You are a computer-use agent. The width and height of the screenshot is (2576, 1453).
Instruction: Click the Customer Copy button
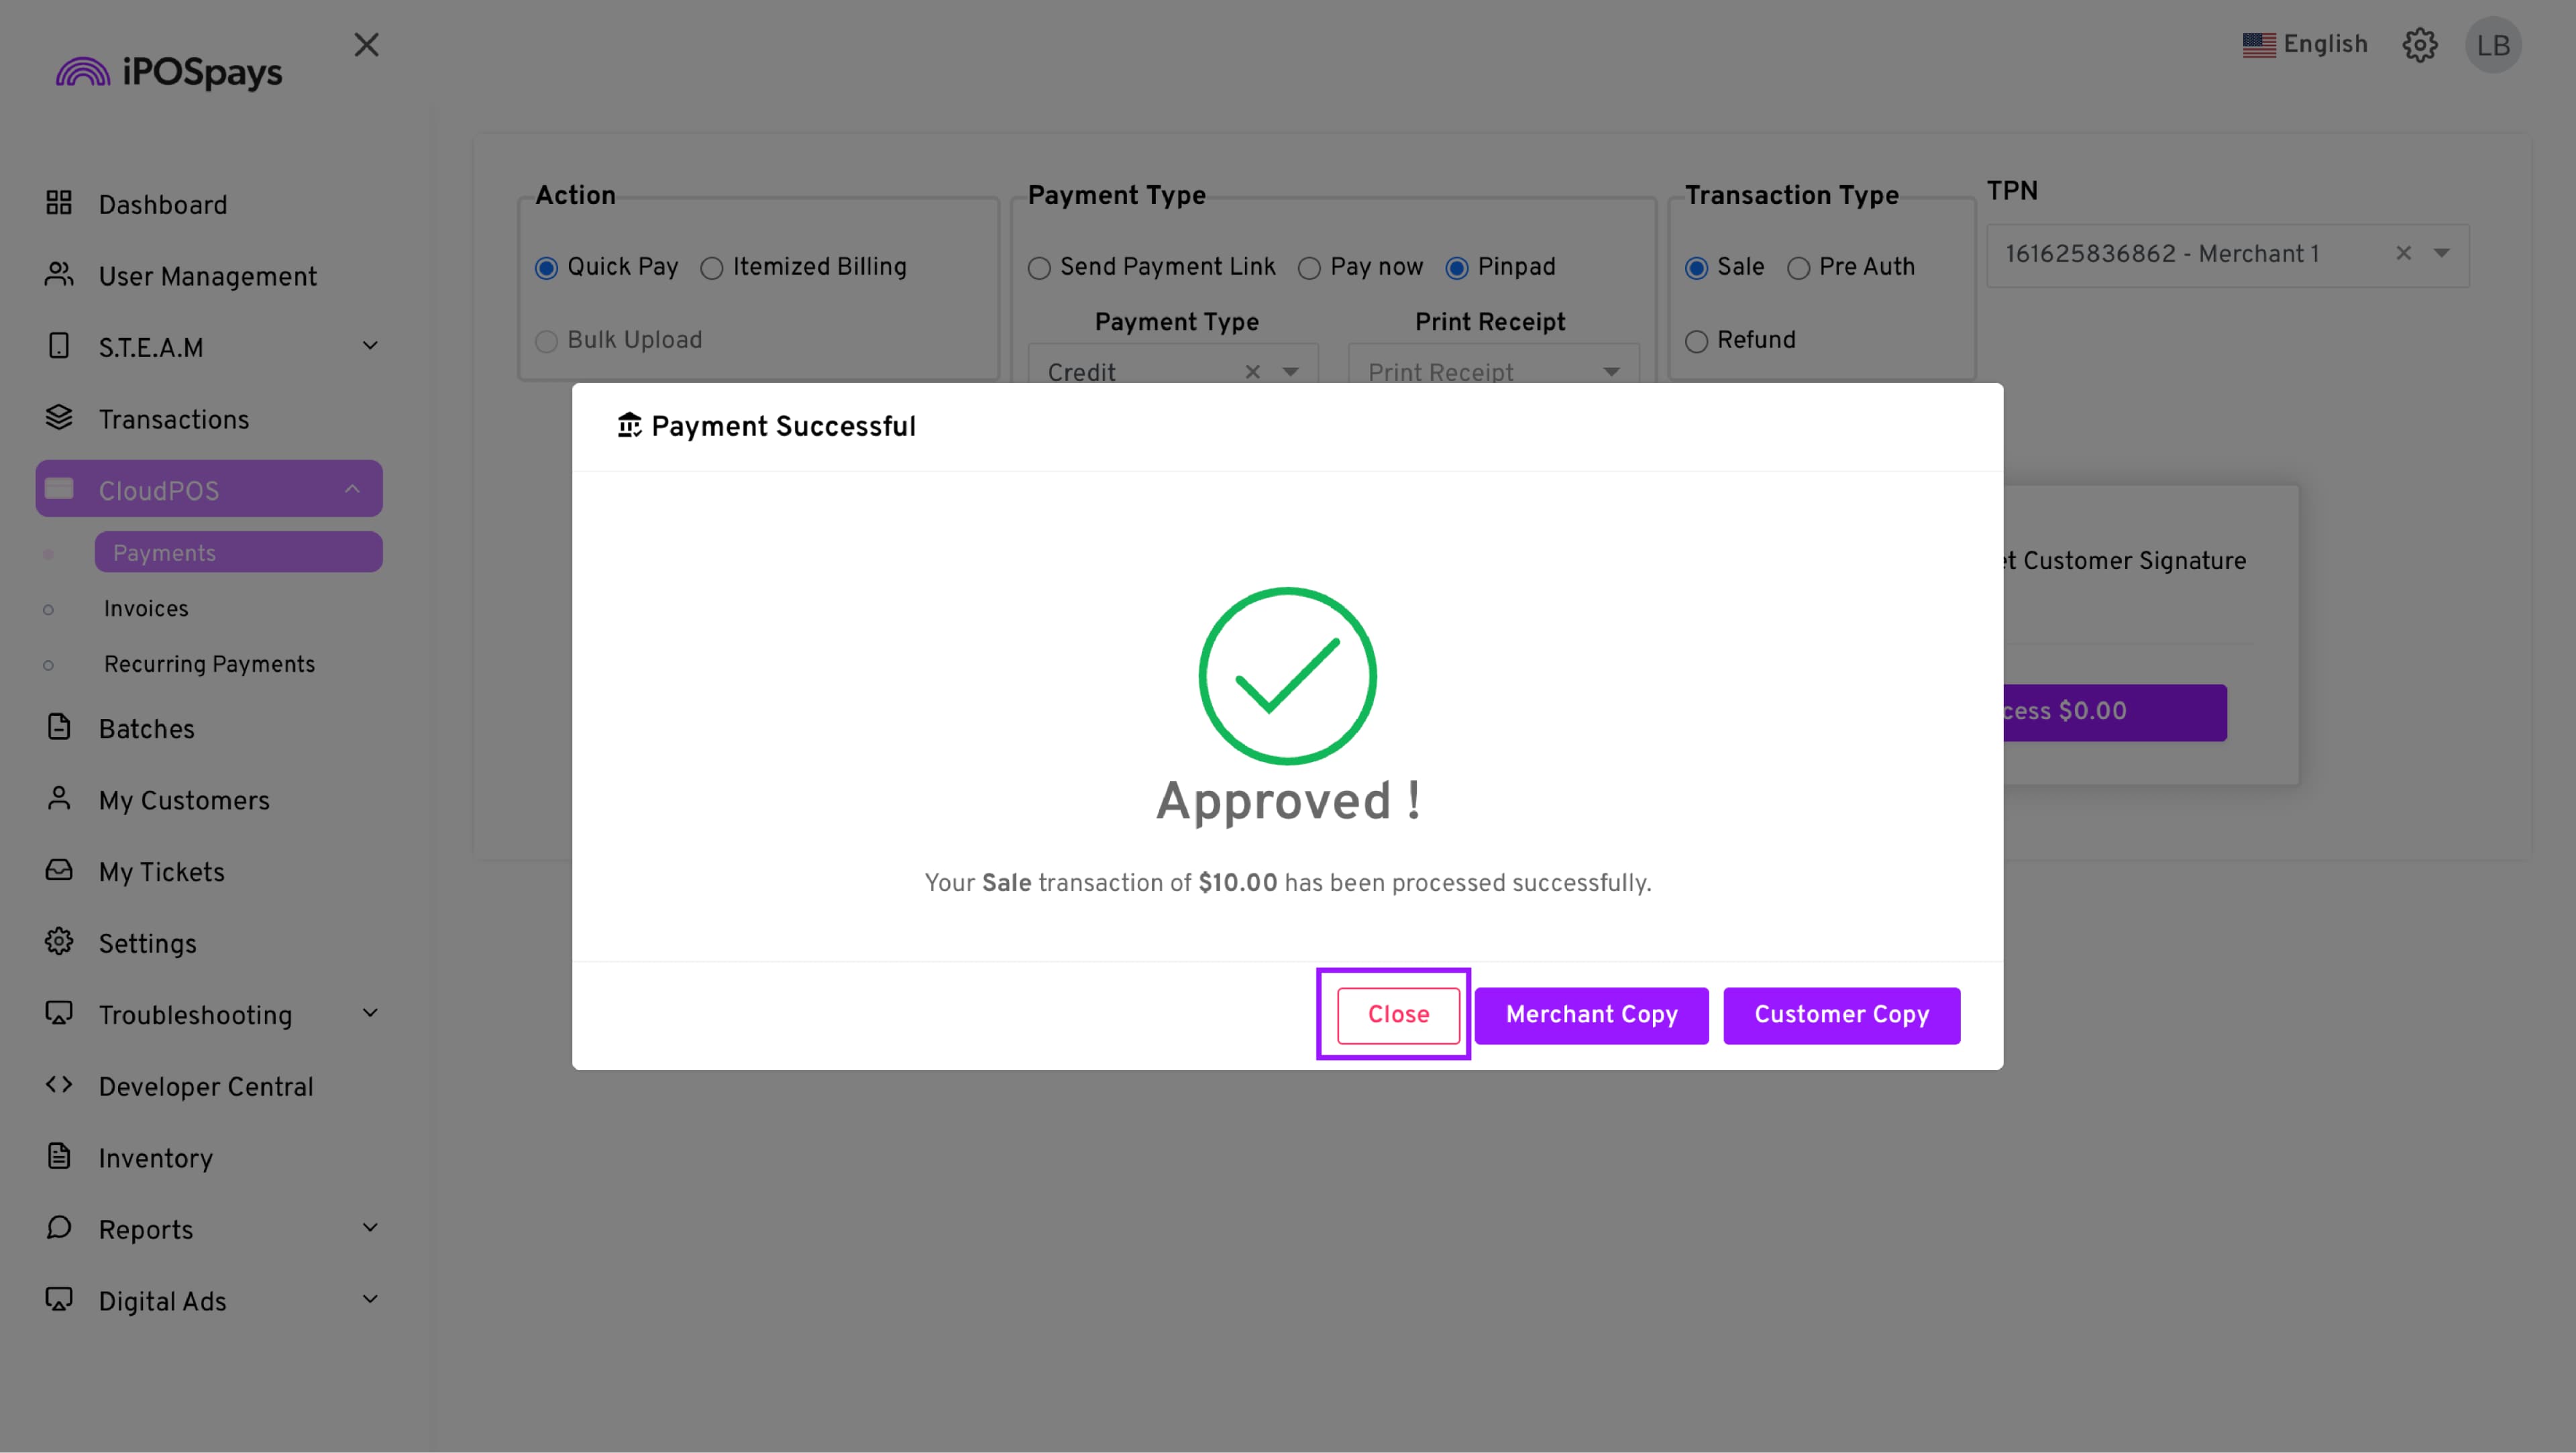[x=1841, y=1015]
